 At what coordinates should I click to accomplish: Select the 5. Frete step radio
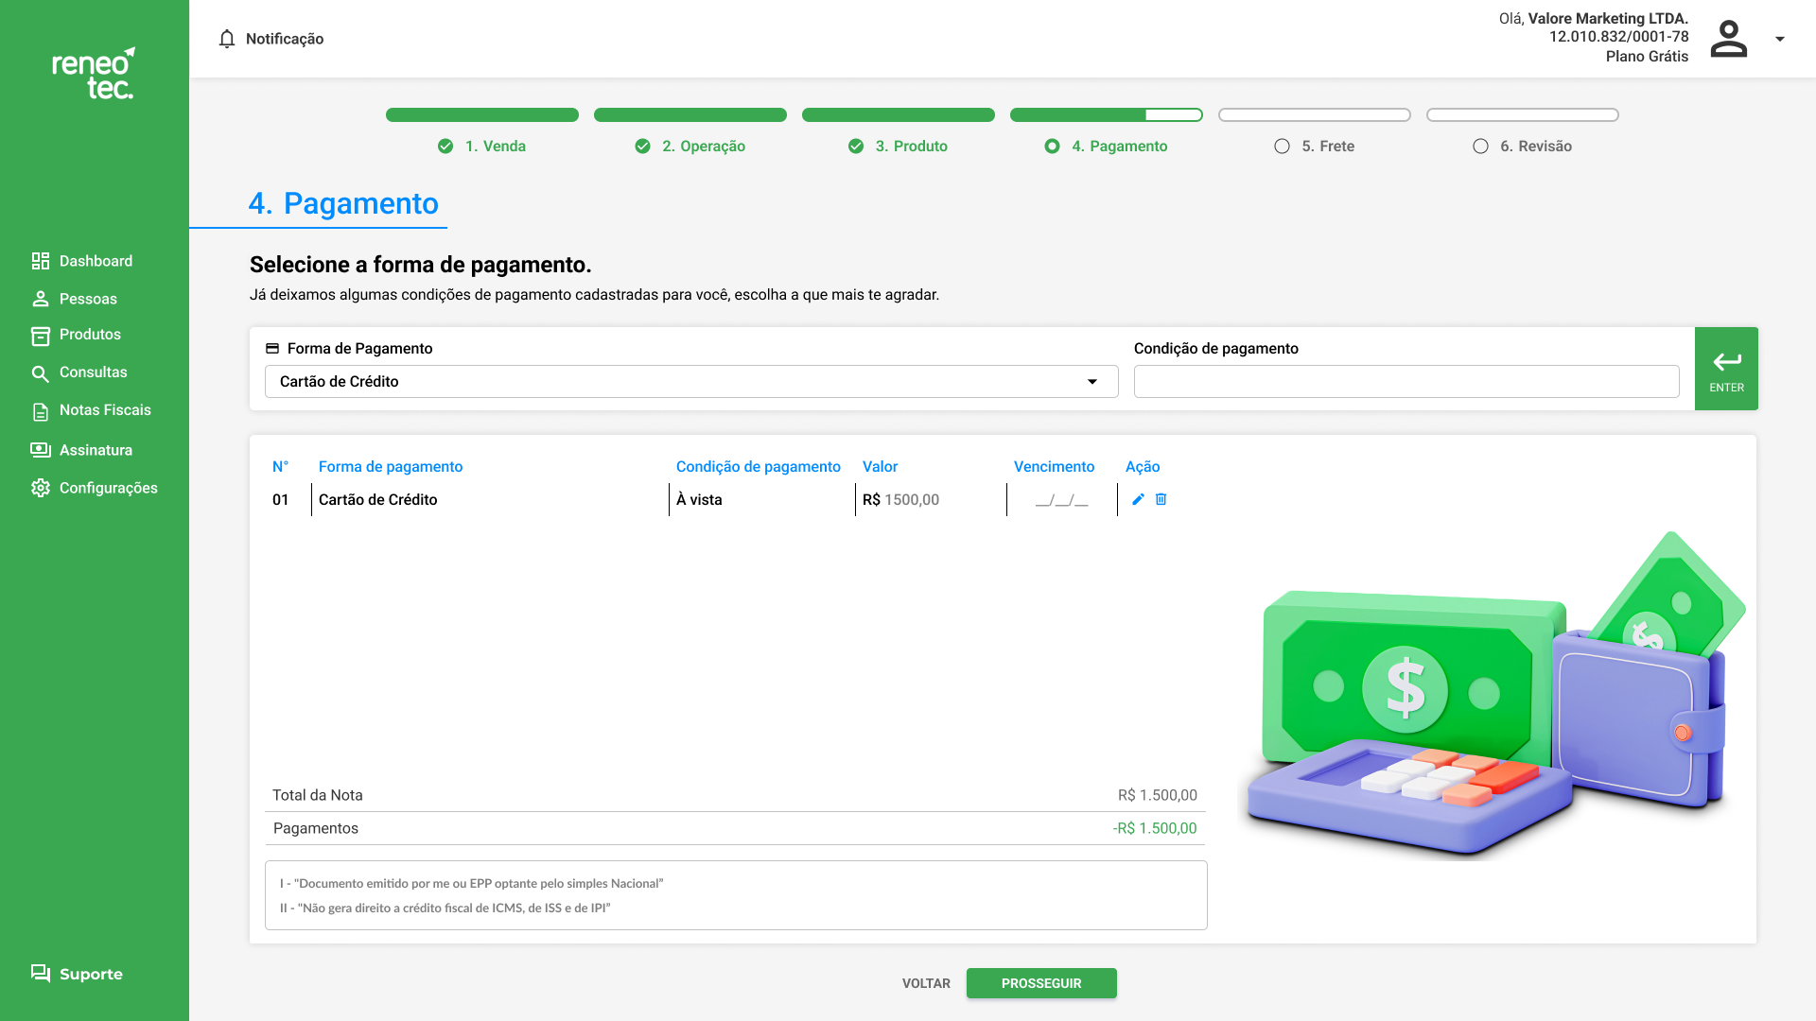tap(1282, 147)
